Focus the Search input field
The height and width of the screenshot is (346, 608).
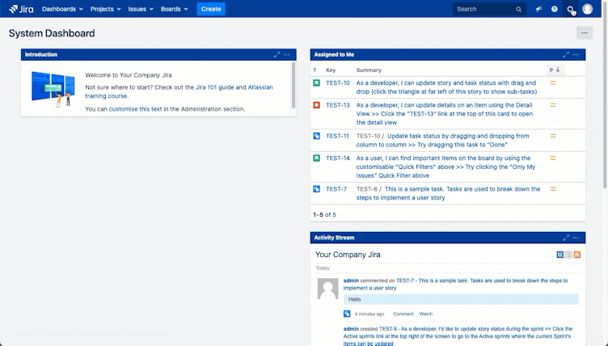(x=489, y=9)
